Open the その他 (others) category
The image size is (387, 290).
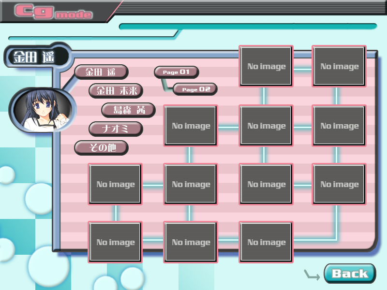click(x=101, y=147)
